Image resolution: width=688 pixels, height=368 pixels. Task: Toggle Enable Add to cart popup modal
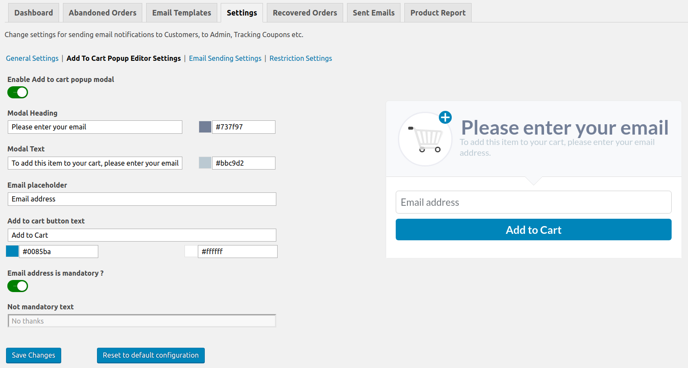18,92
